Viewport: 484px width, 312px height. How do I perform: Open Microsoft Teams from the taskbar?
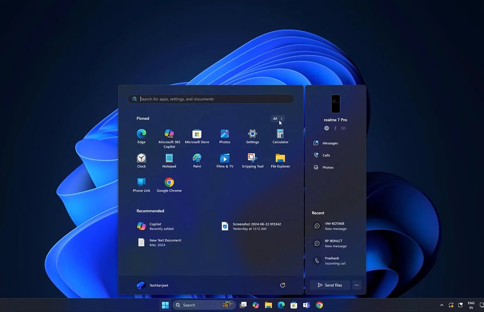[307, 305]
